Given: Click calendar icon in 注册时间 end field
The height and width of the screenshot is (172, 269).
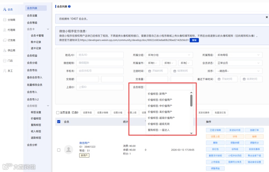Looking at the screenshot, I should [x=175, y=71].
